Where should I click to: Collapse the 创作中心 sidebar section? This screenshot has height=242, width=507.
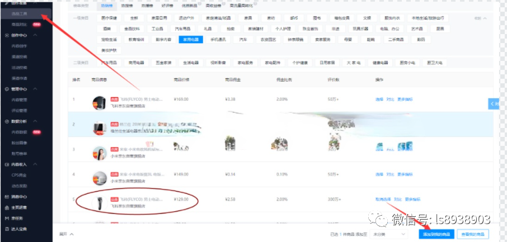click(36, 35)
